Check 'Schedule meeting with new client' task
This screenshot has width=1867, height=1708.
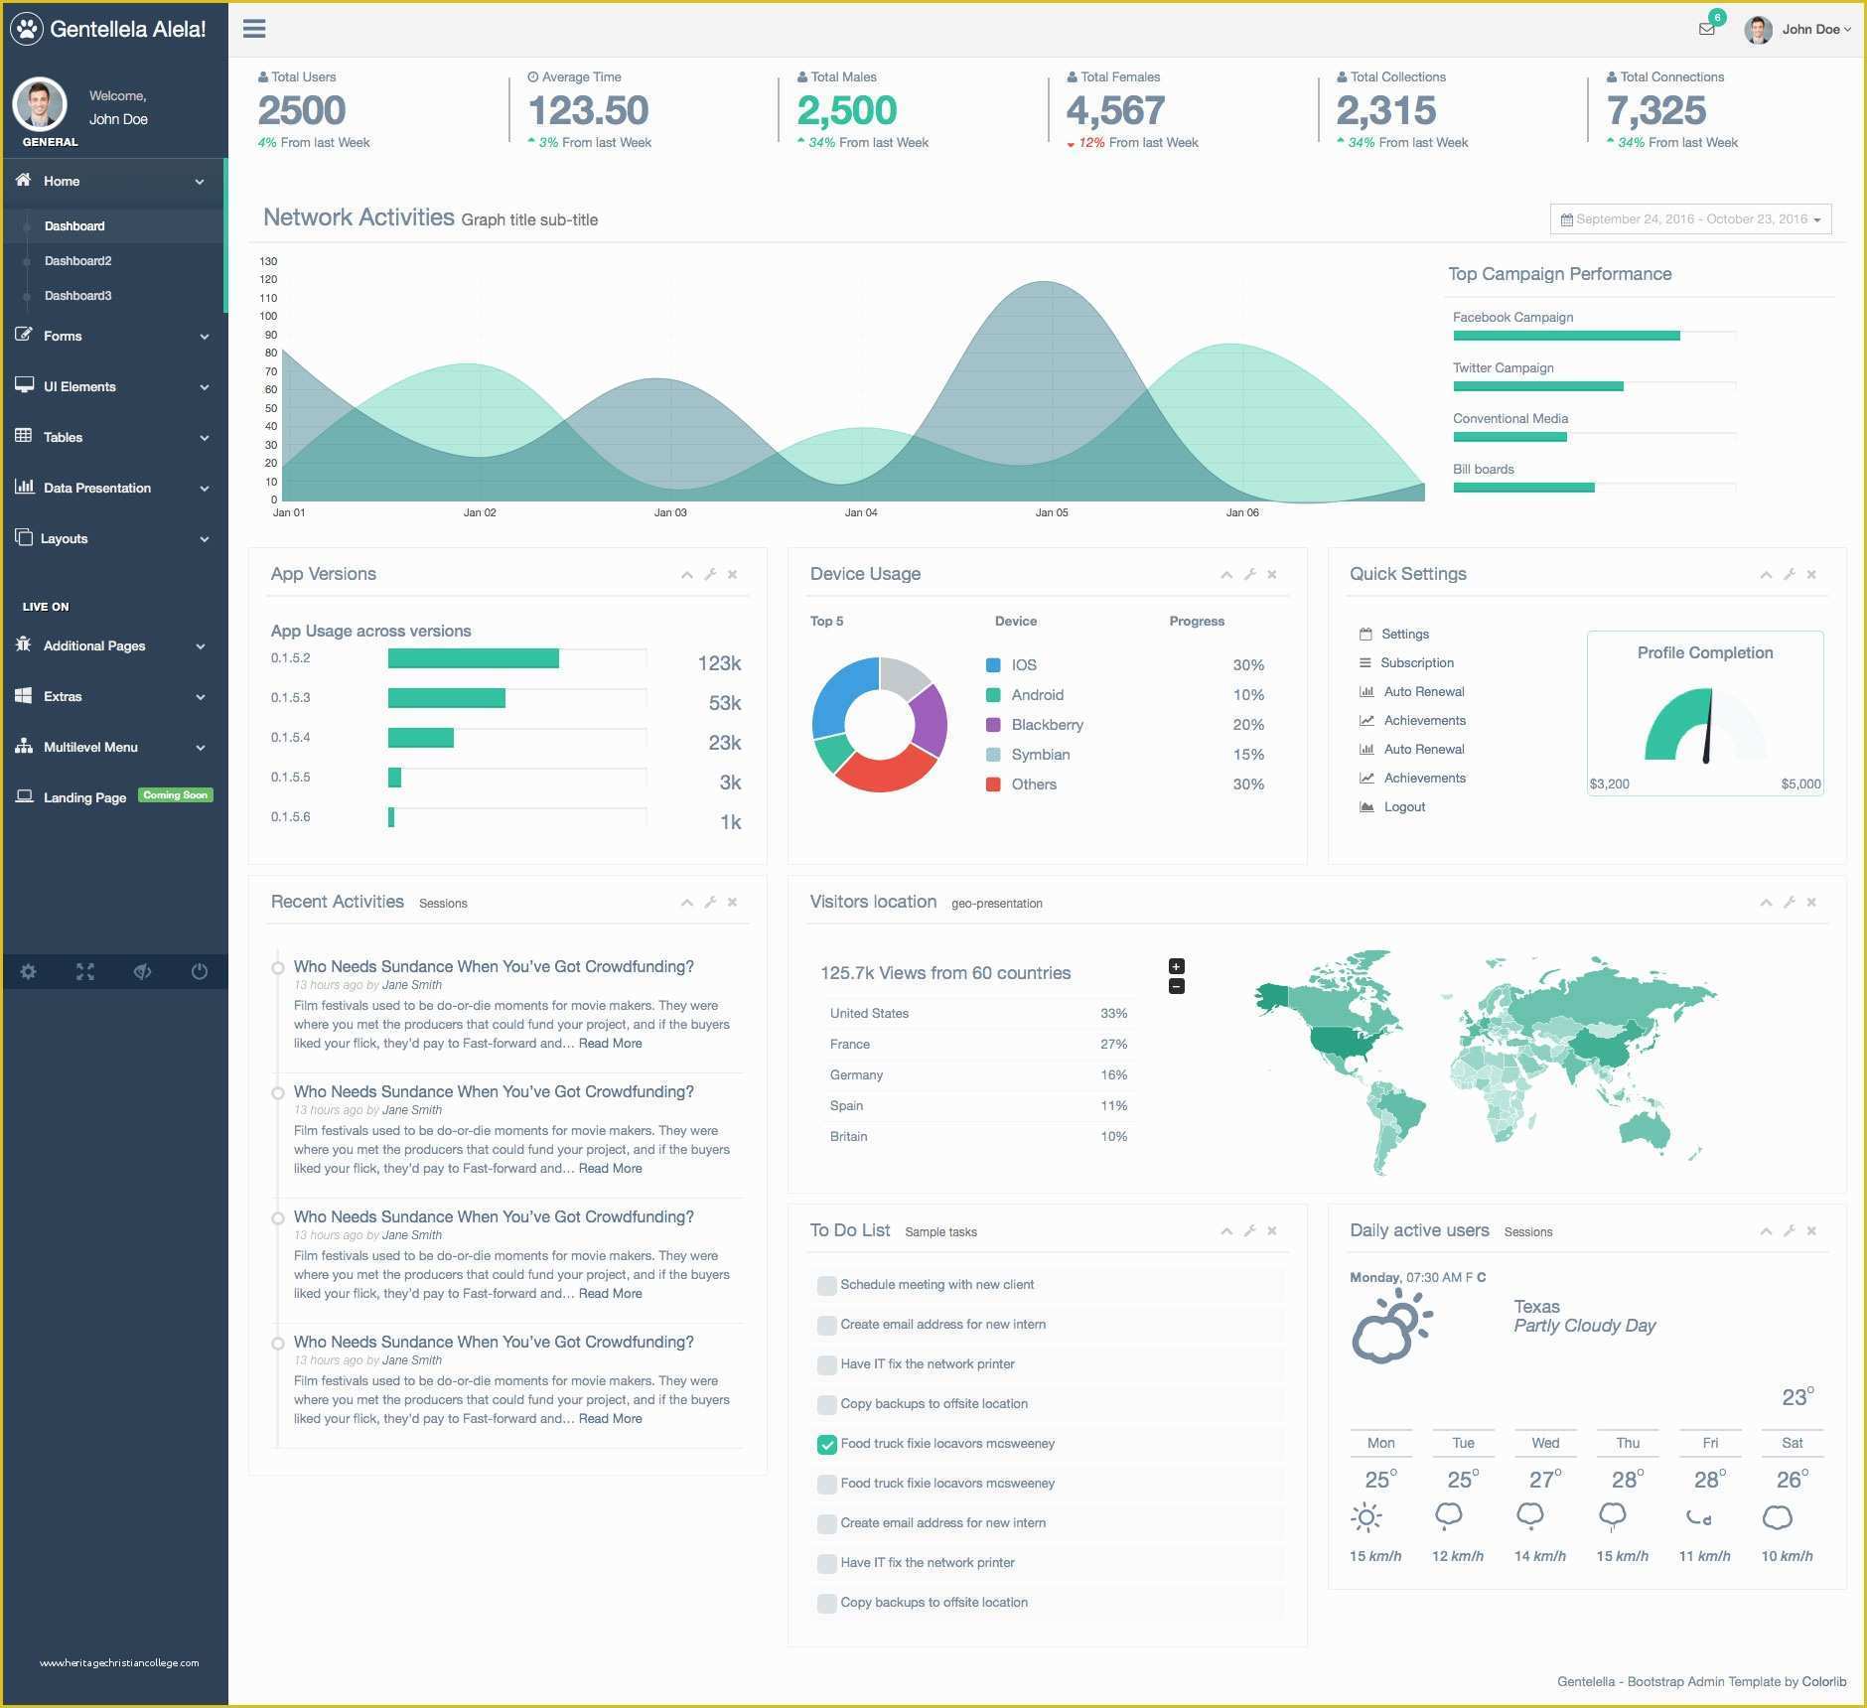(x=826, y=1285)
